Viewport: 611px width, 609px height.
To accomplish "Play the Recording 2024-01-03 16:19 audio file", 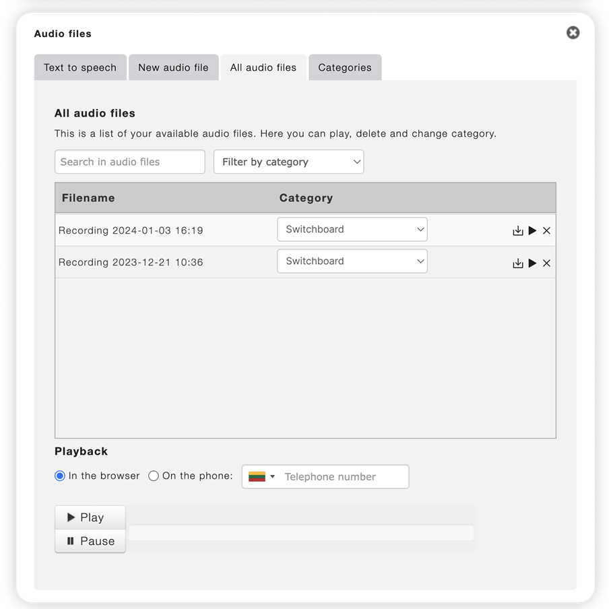I will [x=532, y=230].
